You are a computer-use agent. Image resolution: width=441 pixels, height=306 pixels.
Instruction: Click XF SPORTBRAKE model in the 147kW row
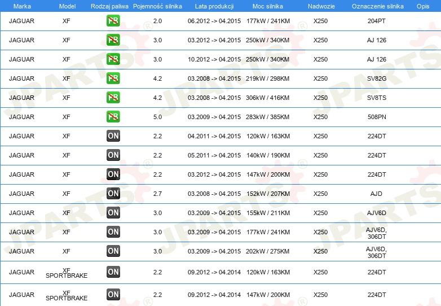[67, 295]
